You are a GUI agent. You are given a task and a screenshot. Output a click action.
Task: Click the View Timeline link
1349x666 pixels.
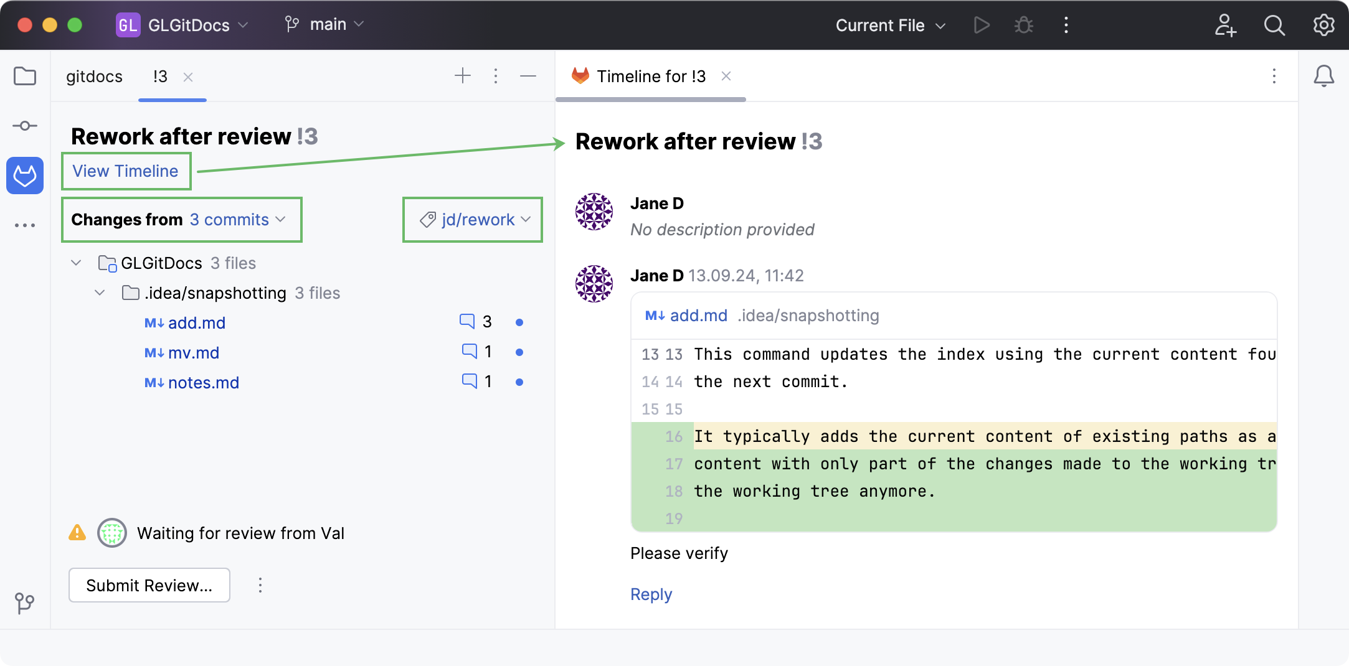click(x=125, y=171)
